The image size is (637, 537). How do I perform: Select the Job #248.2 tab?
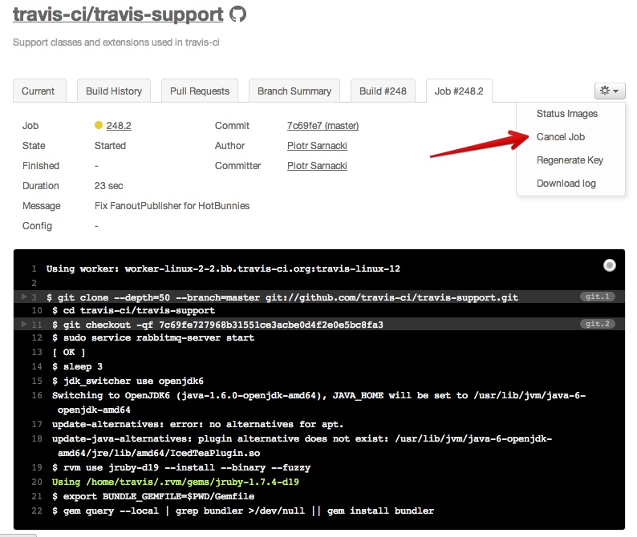[x=459, y=91]
